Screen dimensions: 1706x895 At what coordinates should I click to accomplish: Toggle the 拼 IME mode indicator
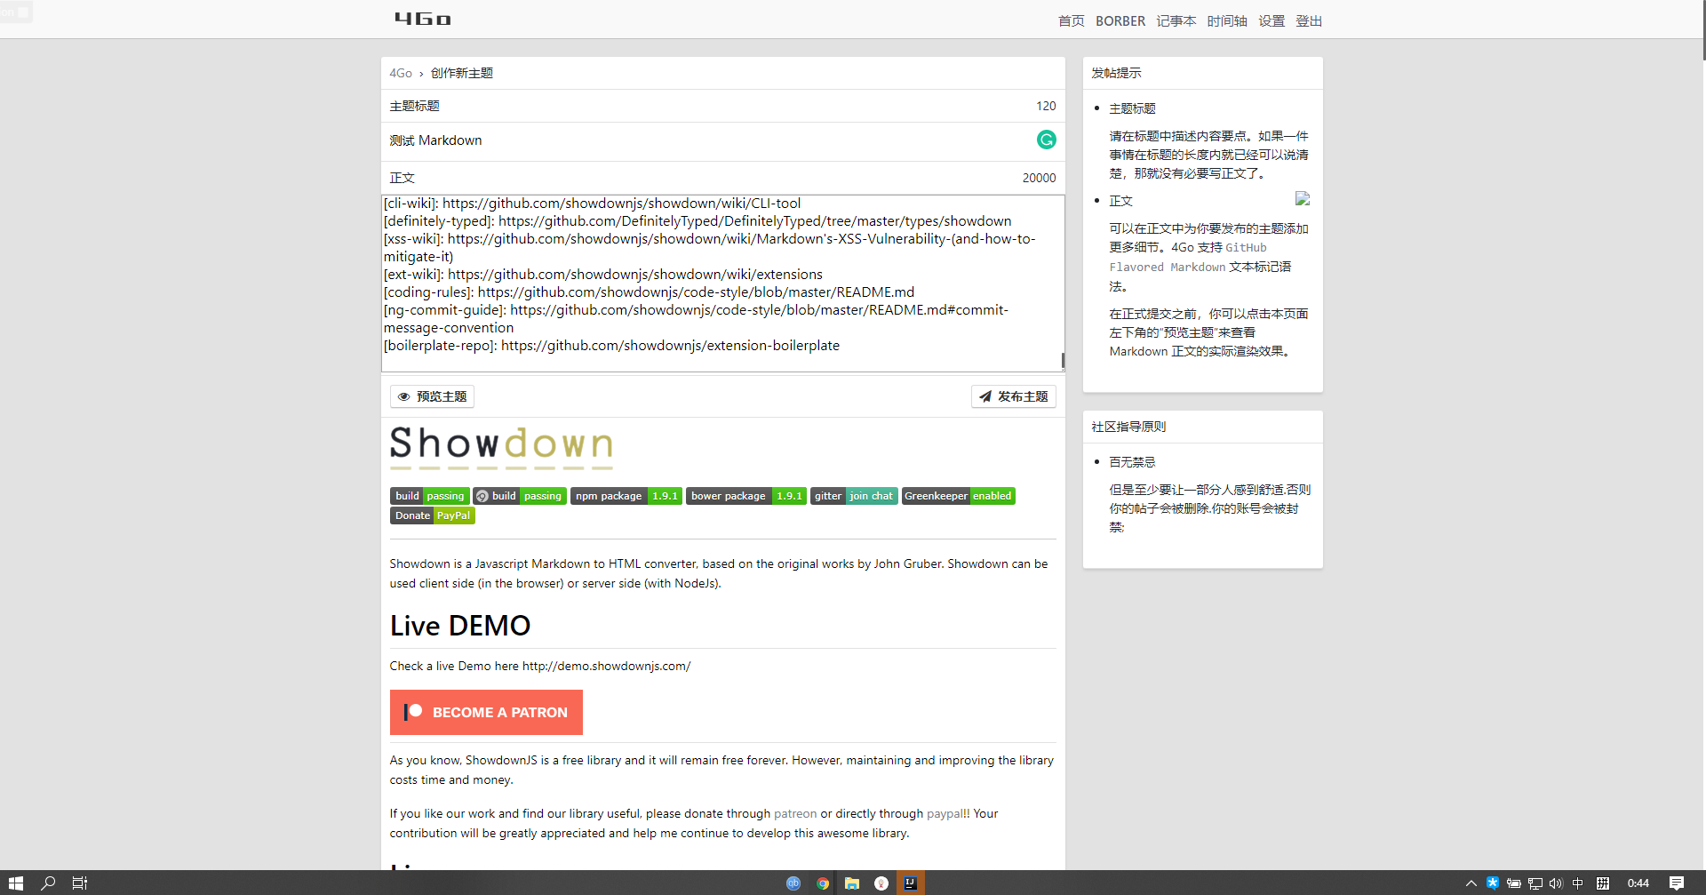click(1603, 883)
